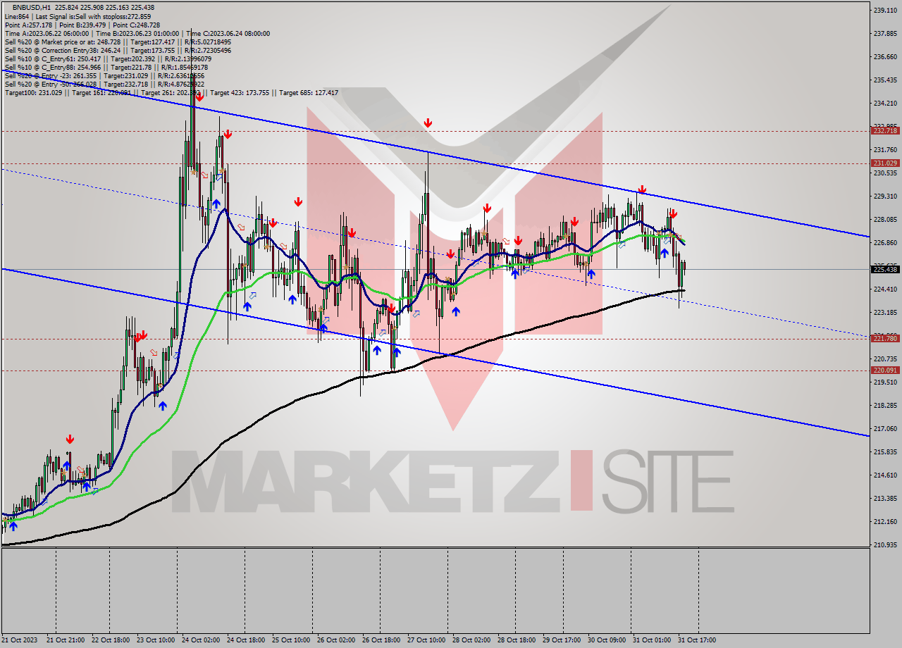Image resolution: width=902 pixels, height=648 pixels.
Task: Click the '23 Oct 10:00' time axis label
Action: click(x=156, y=640)
